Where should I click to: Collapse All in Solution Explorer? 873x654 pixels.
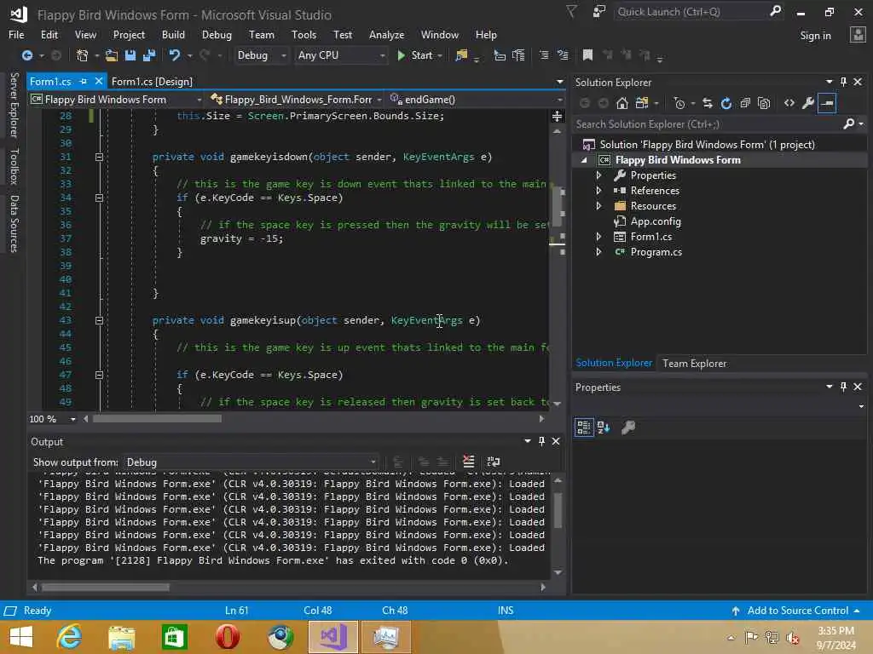coord(745,103)
